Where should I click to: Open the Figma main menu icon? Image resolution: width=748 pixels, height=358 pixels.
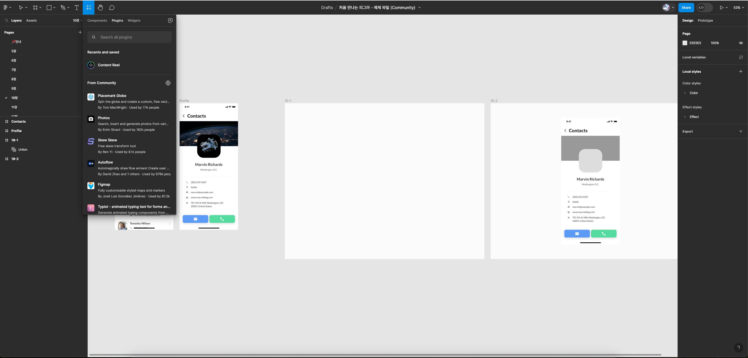coord(6,8)
